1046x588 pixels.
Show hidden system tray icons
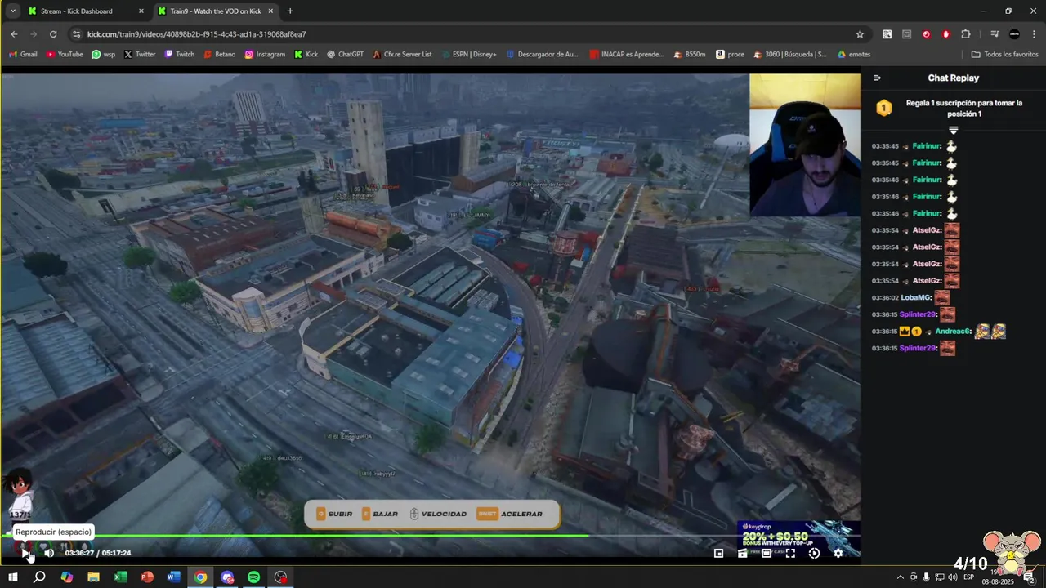pyautogui.click(x=901, y=577)
